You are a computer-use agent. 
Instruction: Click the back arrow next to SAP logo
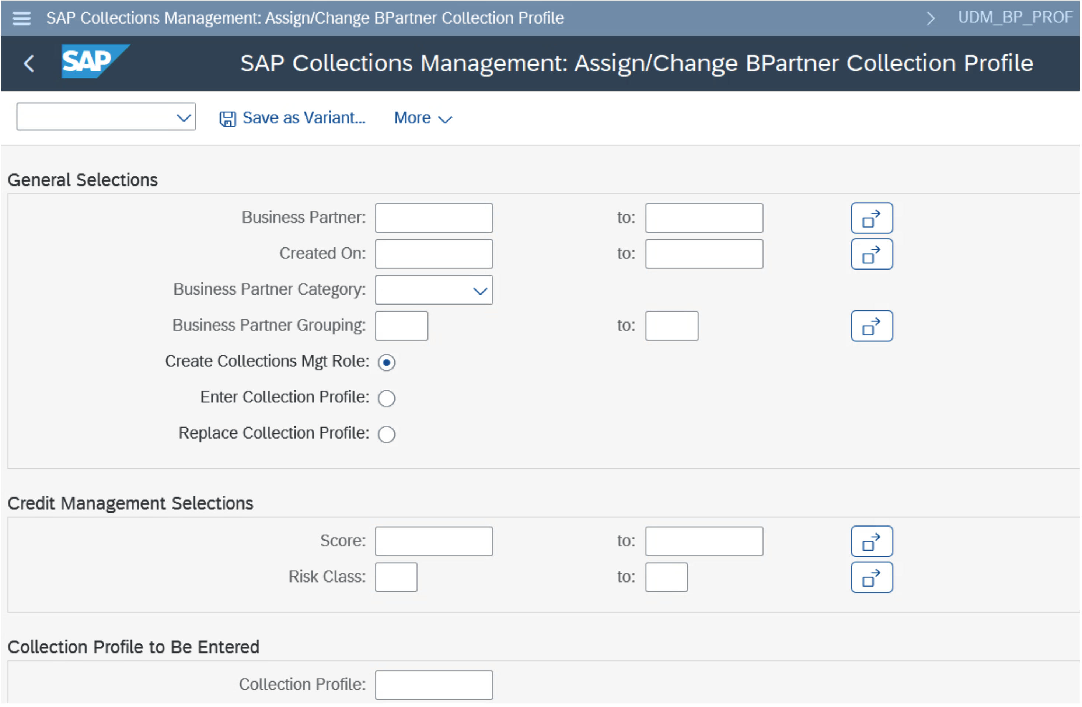click(29, 63)
